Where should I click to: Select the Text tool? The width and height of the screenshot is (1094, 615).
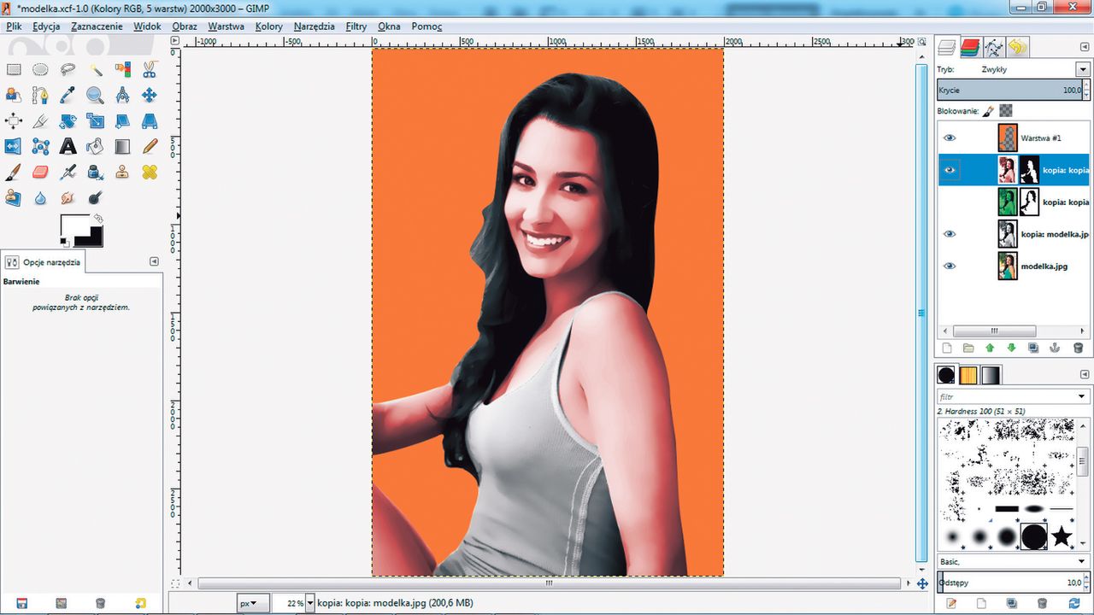coord(68,146)
